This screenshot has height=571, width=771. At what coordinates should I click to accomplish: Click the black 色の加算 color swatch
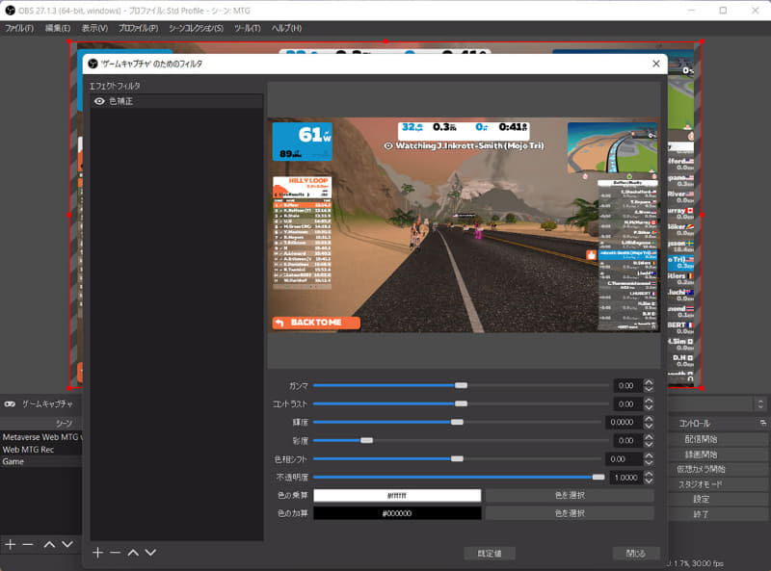pos(397,513)
